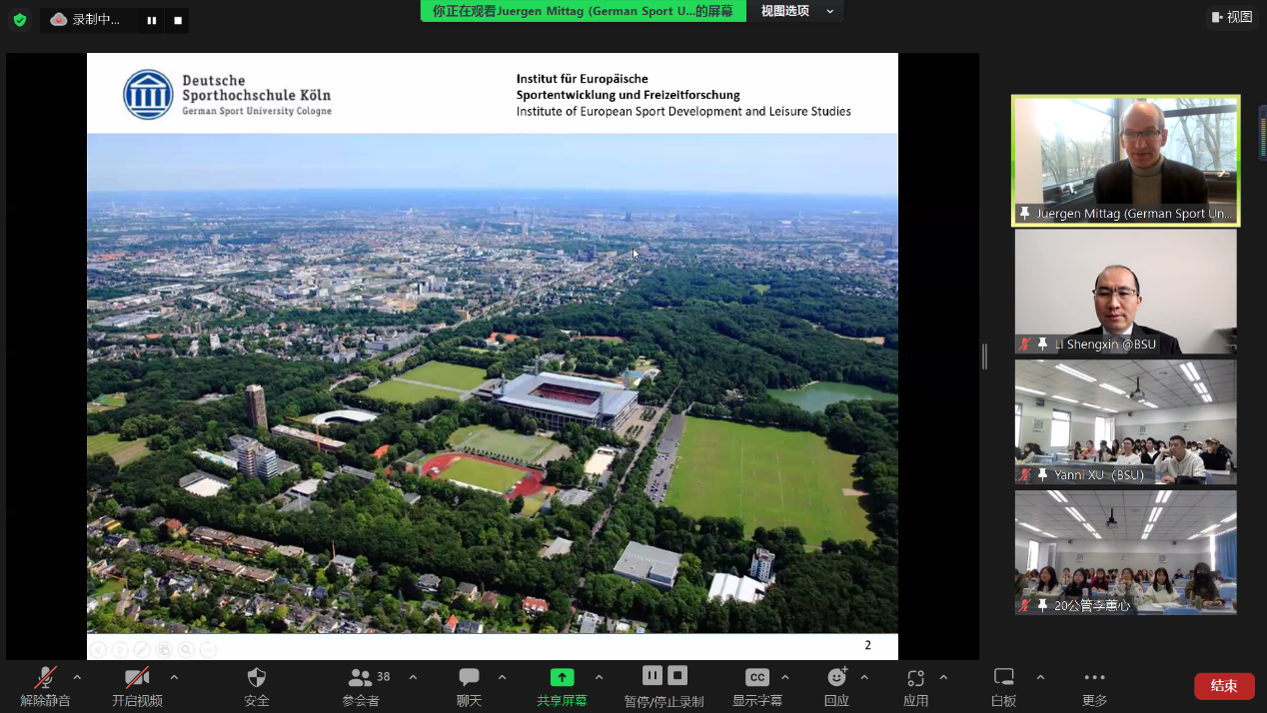Turn on video (开启视频)

point(137,685)
